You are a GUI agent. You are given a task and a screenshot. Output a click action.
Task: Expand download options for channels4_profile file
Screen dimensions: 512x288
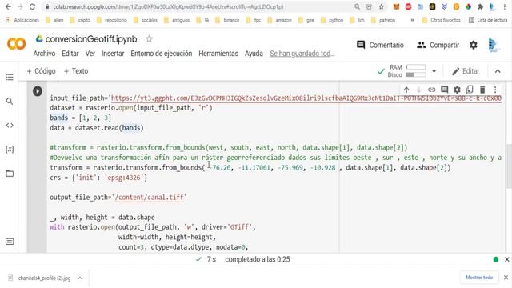(80, 278)
